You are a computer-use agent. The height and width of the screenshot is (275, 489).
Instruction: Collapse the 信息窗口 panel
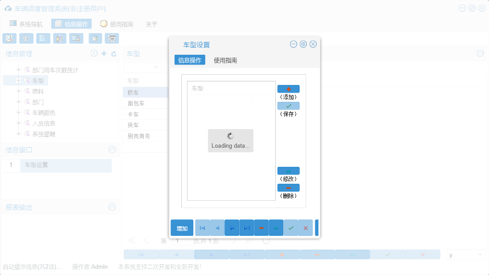112,150
